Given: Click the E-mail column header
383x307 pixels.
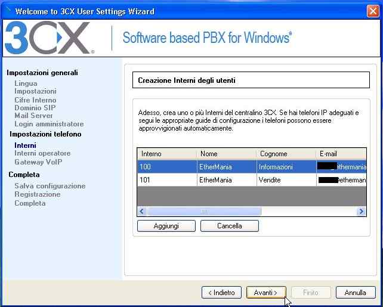Looking at the screenshot, I should coord(341,154).
